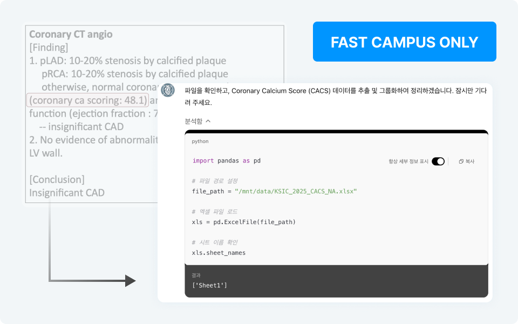Click the comment # 파일 경로 설정
This screenshot has width=518, height=324.
215,181
